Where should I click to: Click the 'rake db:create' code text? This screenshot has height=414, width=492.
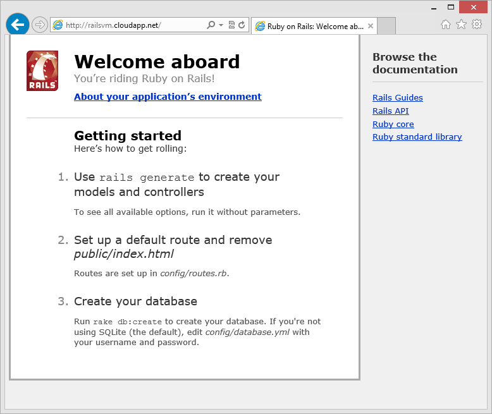(127, 322)
